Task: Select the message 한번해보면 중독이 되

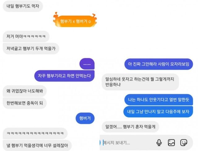Action: coord(25,103)
